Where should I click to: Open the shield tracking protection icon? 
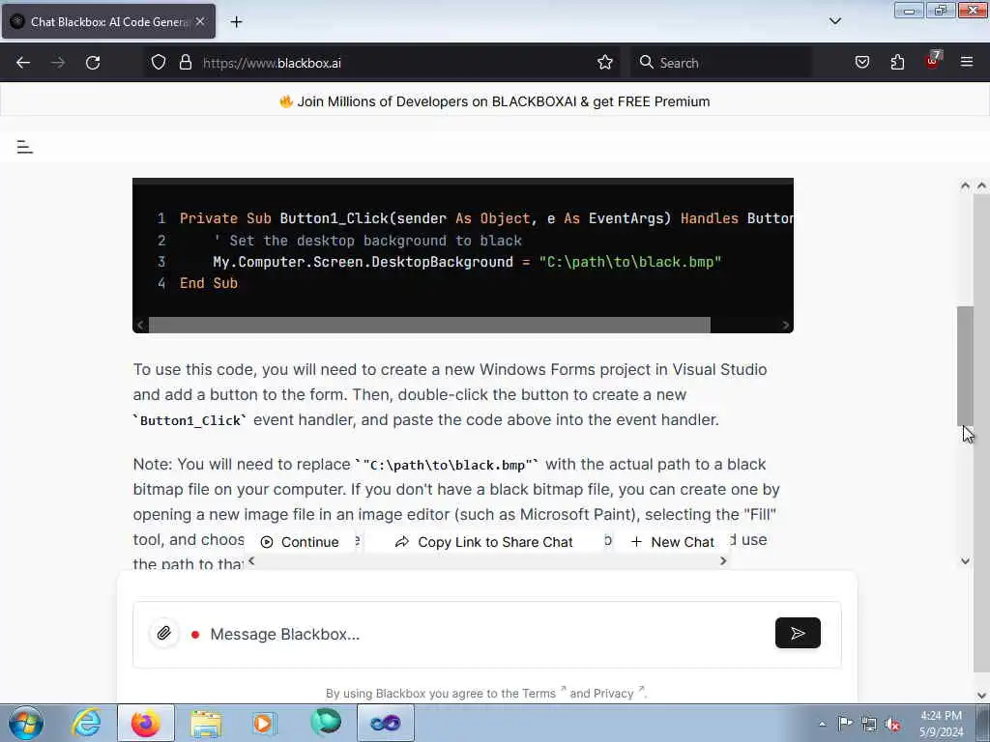click(159, 63)
